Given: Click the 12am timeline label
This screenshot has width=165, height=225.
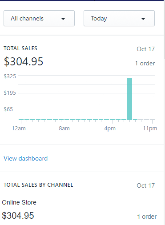Looking at the screenshot, I should [19, 129].
